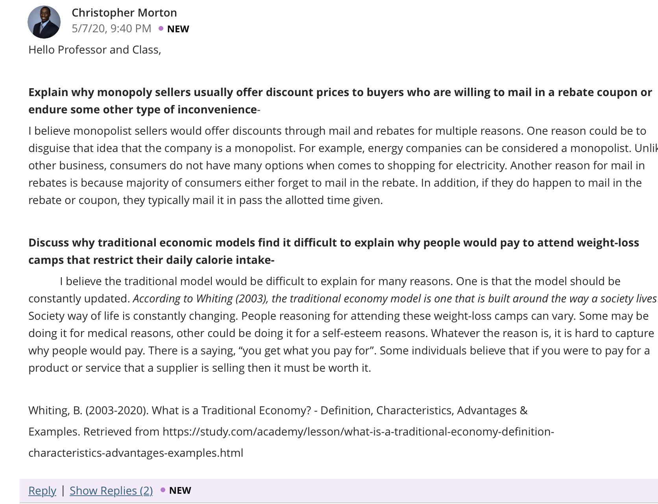Viewport: 658px width, 504px height.
Task: Open the Christopher Morton author name
Action: coord(124,13)
